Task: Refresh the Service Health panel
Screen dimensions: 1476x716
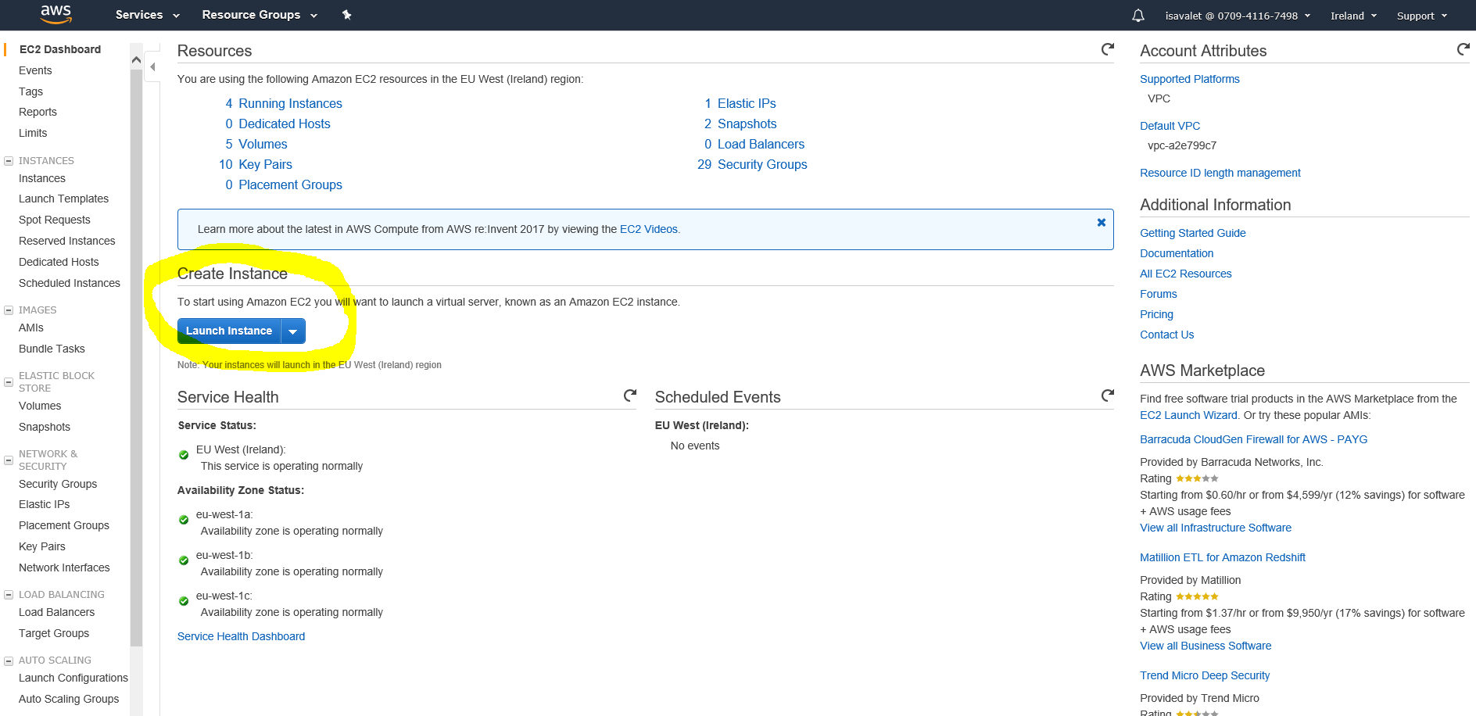Action: tap(629, 396)
